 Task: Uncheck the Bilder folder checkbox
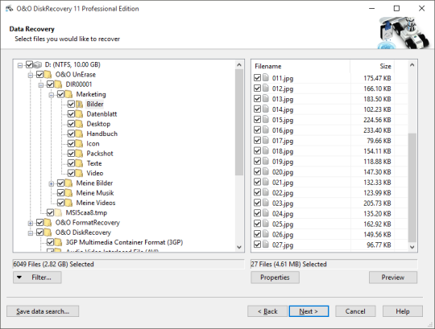coord(71,104)
